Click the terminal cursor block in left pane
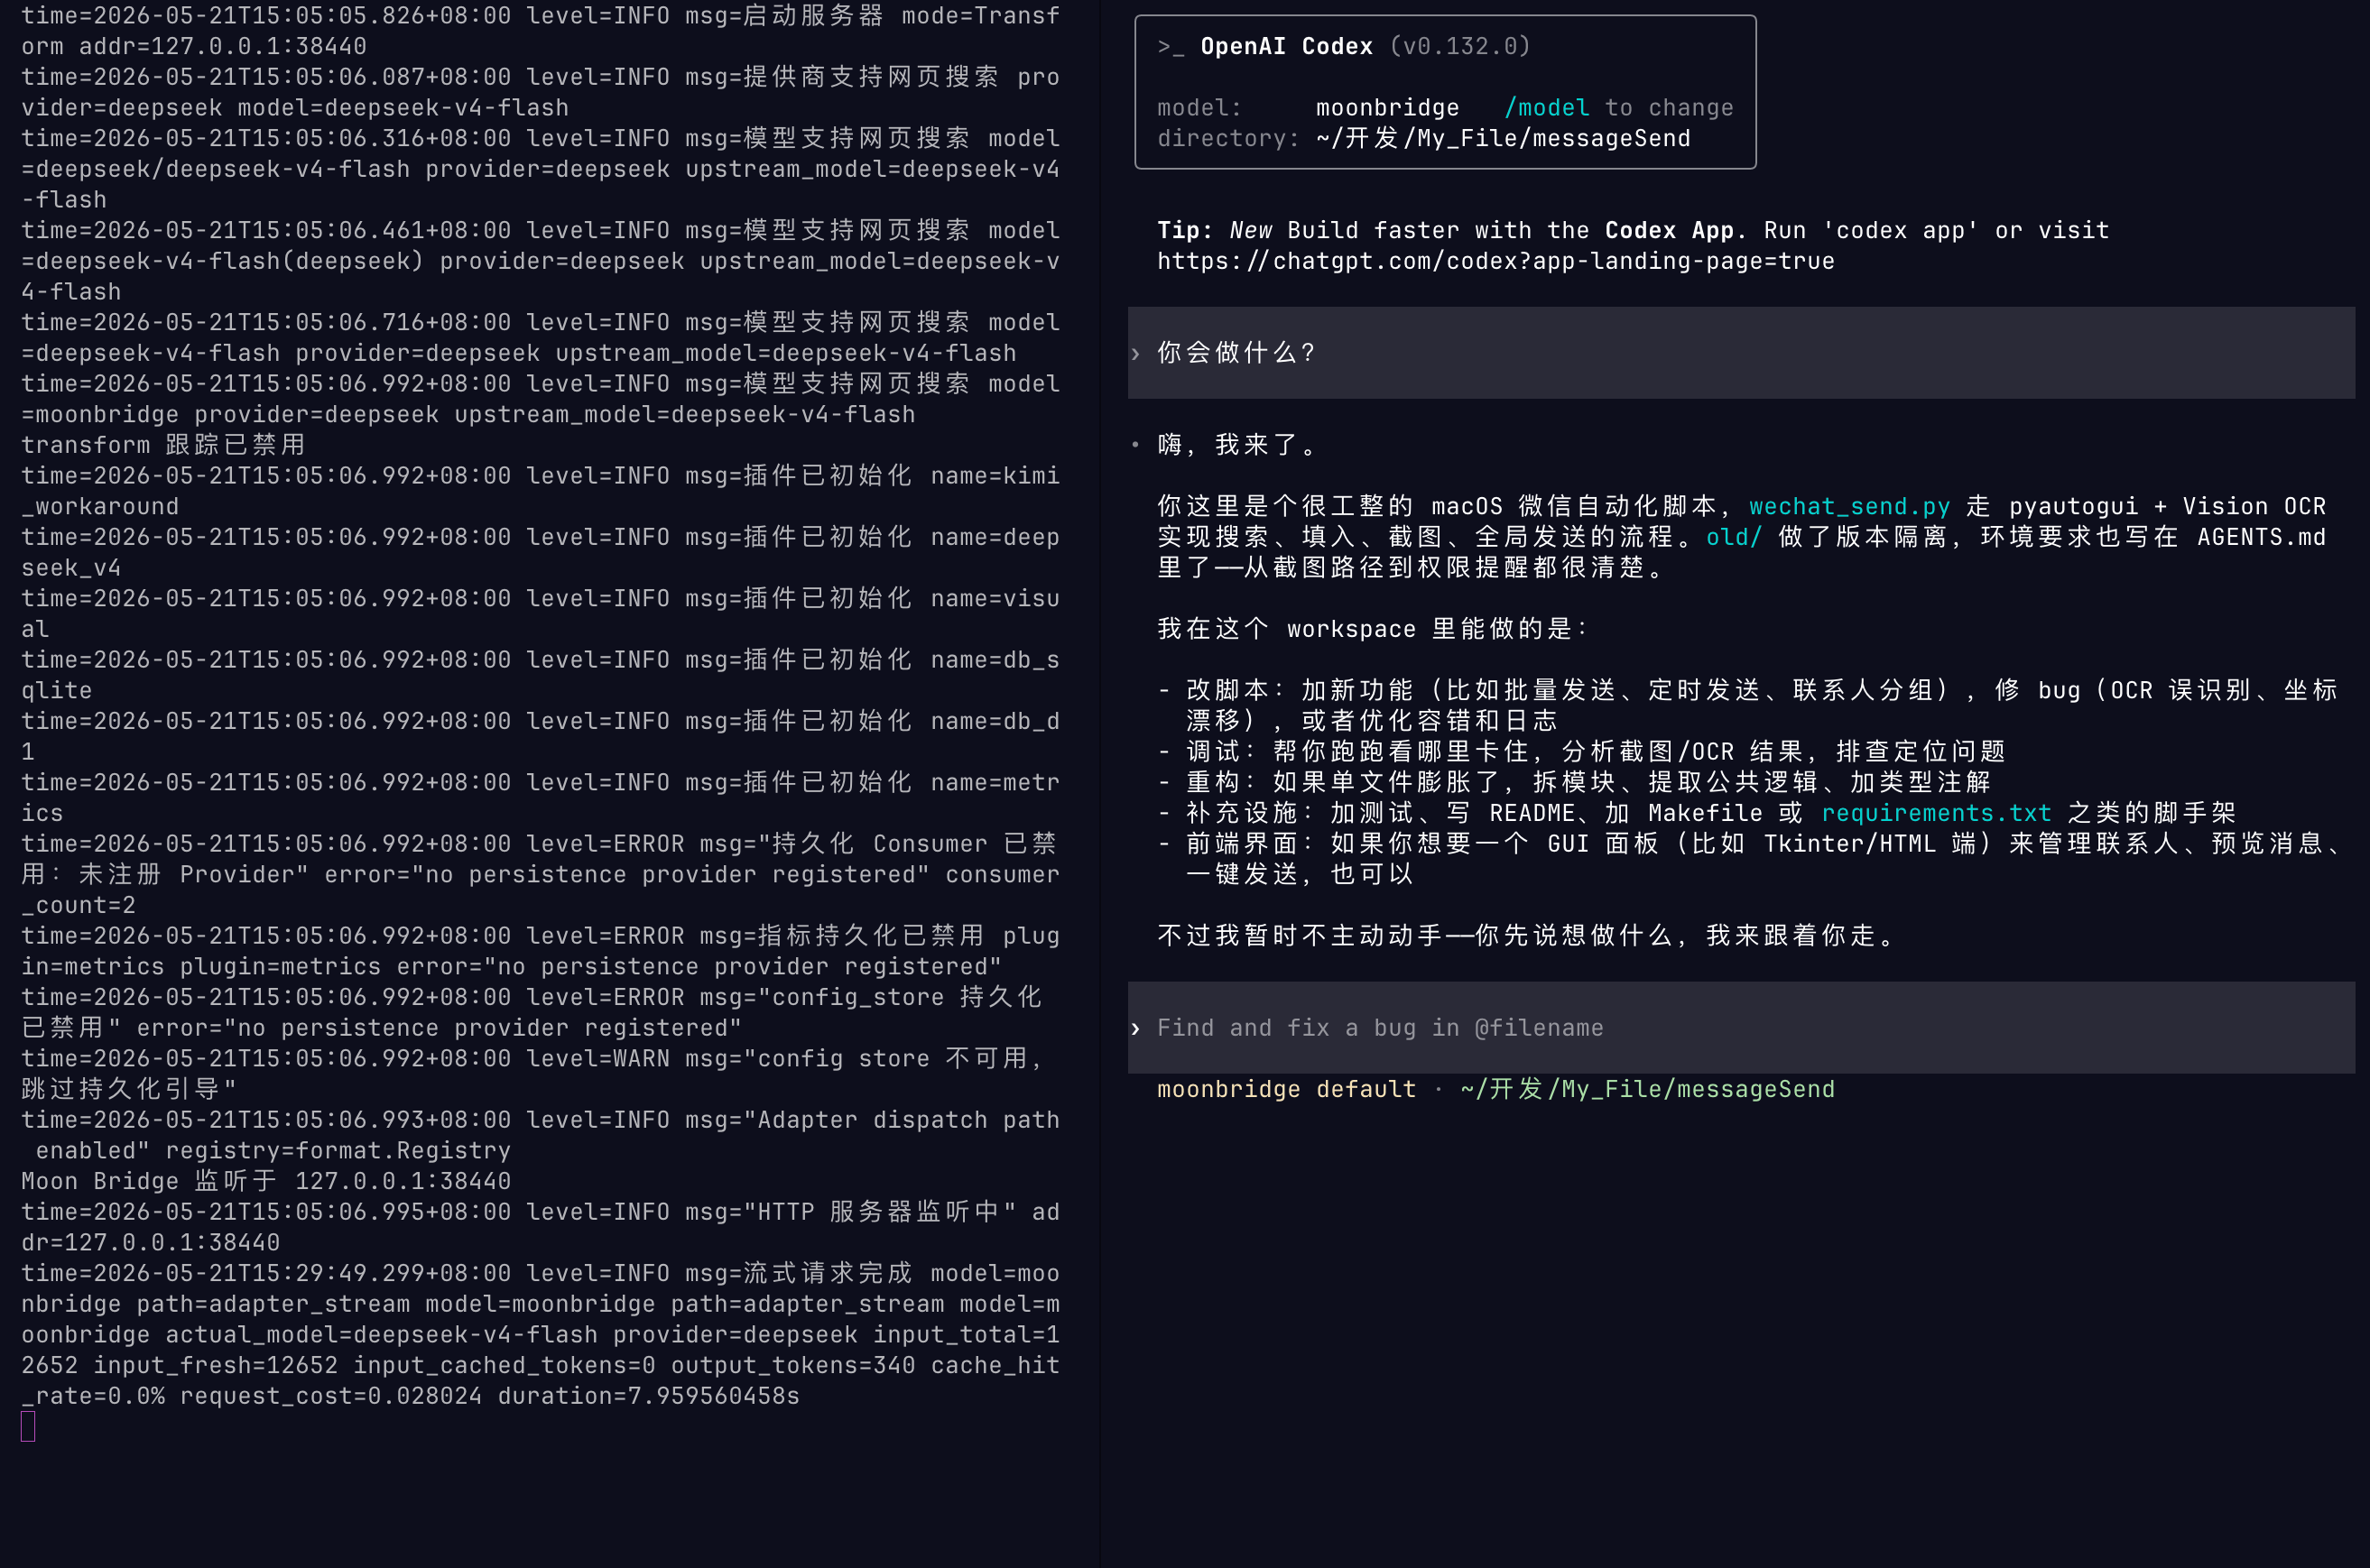The image size is (2370, 1568). tap(28, 1426)
